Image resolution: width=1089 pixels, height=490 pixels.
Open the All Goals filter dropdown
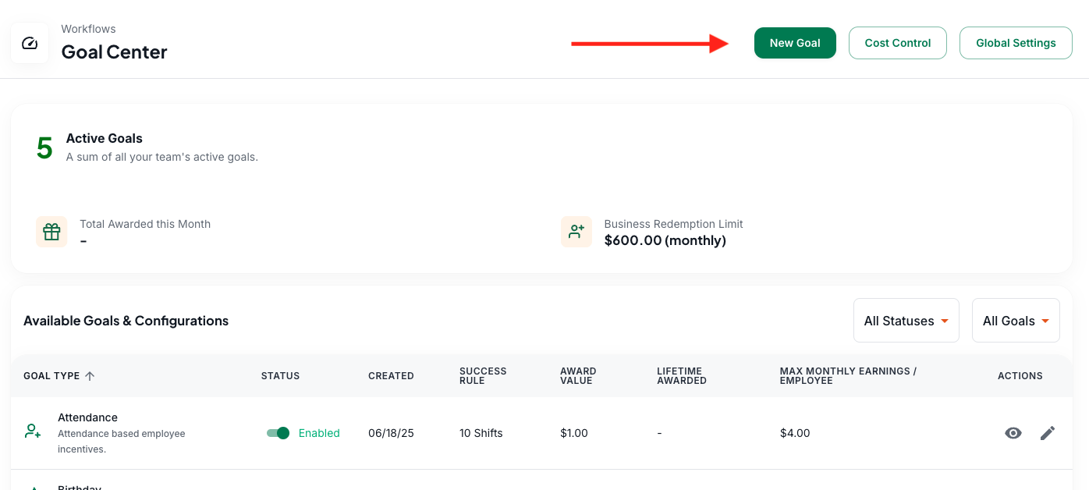pyautogui.click(x=1016, y=320)
